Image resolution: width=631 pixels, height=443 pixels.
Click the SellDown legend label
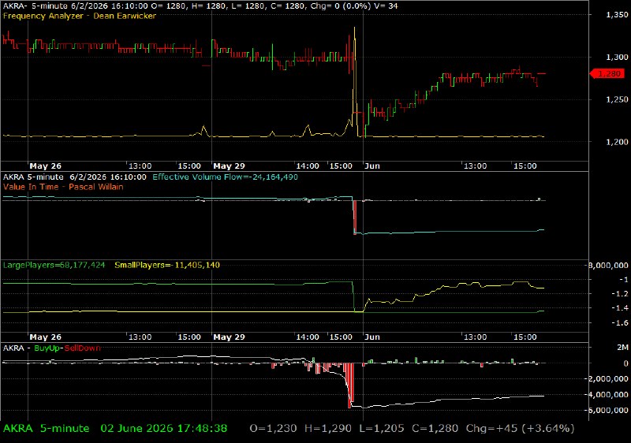pyautogui.click(x=82, y=348)
